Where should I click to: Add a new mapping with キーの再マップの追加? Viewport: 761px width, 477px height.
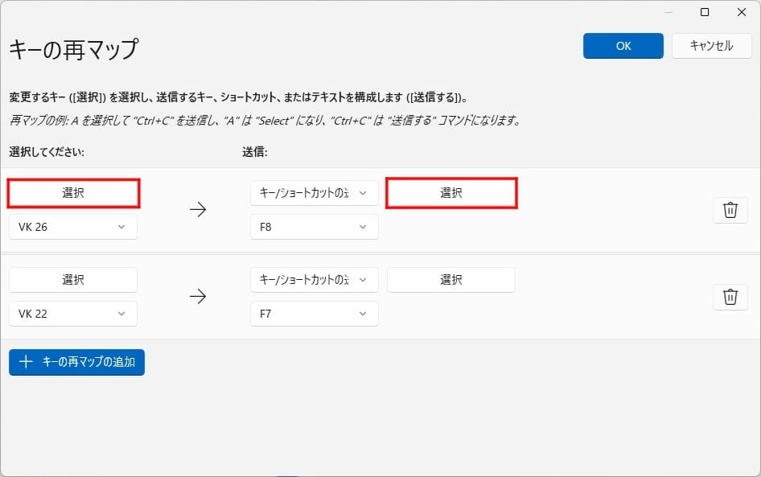77,362
